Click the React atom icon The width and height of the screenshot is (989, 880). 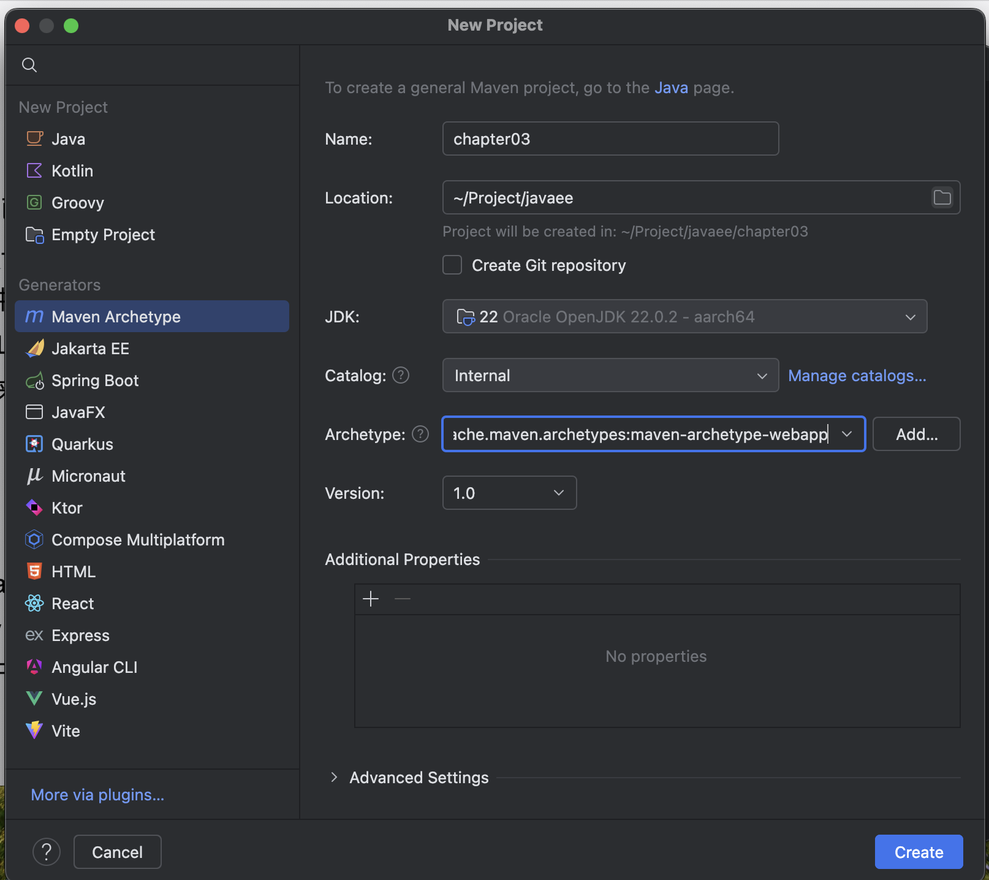(x=34, y=603)
